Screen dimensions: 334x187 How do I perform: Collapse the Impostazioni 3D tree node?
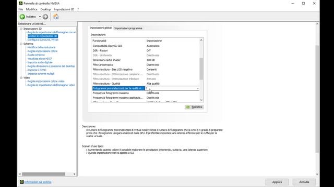[21, 29]
